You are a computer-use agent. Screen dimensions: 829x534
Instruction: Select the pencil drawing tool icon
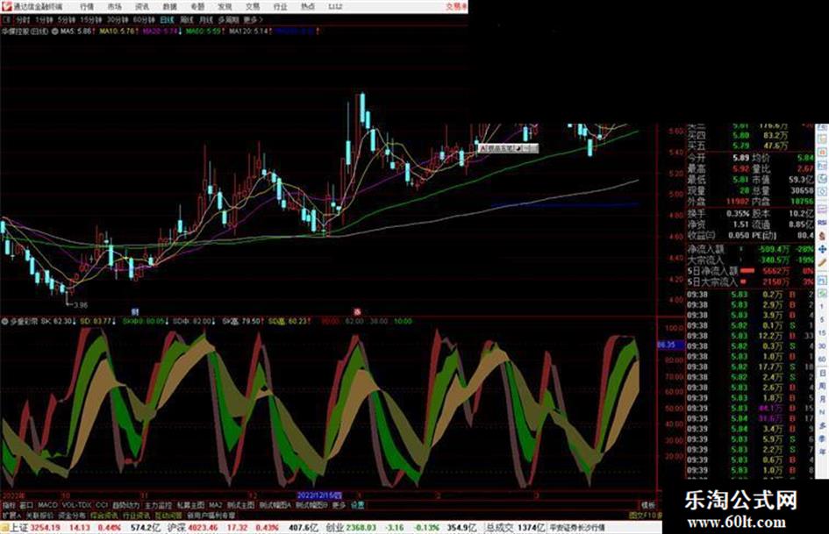(822, 263)
